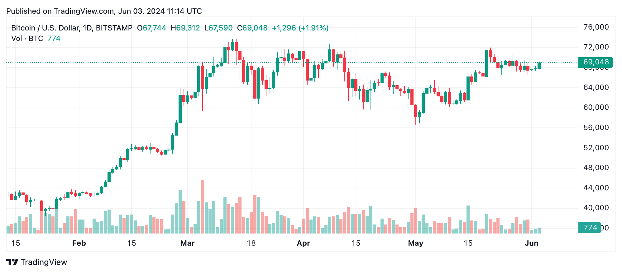Click the TradingView wordmark at bottom left
Screen dimensions: 622x273
pyautogui.click(x=44, y=262)
